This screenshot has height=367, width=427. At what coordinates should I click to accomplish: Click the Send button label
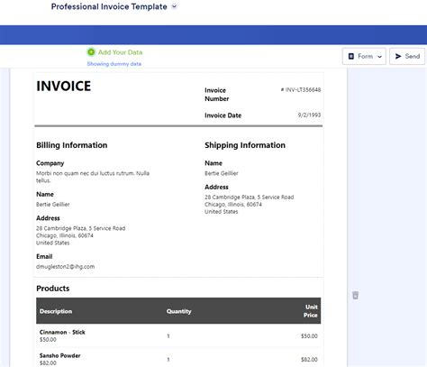coord(413,56)
